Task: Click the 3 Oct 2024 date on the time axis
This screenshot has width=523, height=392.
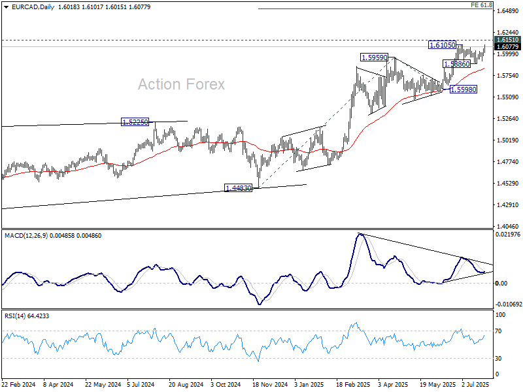Action: 226,384
